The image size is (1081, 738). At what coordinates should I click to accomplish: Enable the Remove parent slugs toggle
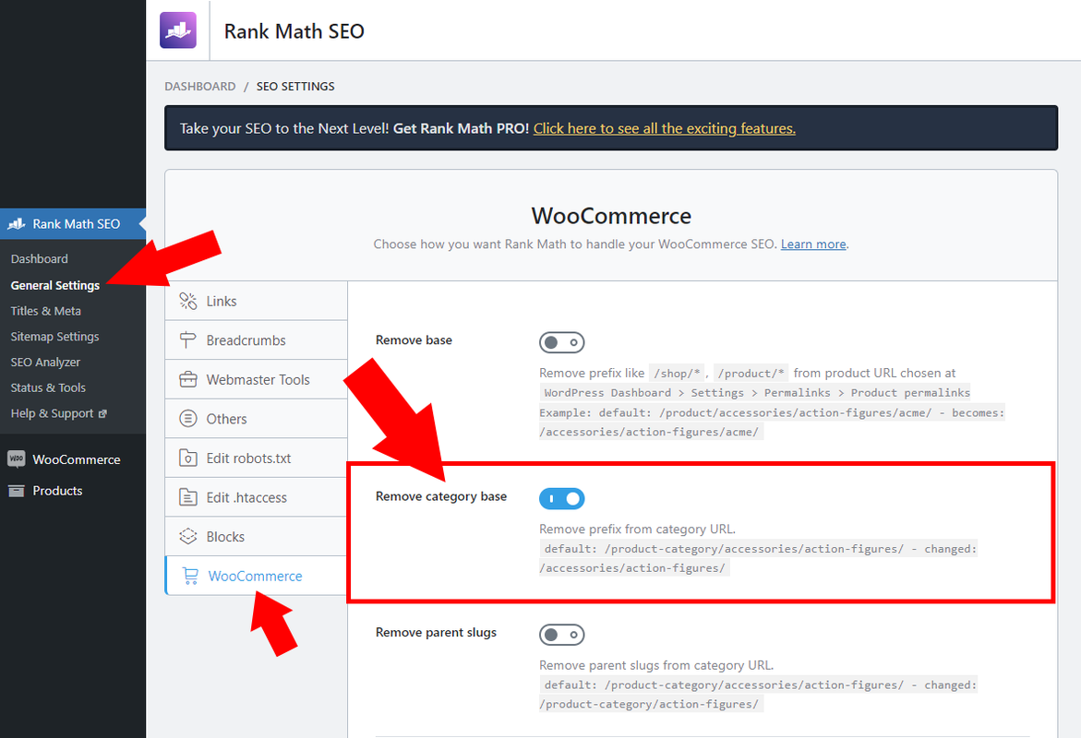[562, 635]
